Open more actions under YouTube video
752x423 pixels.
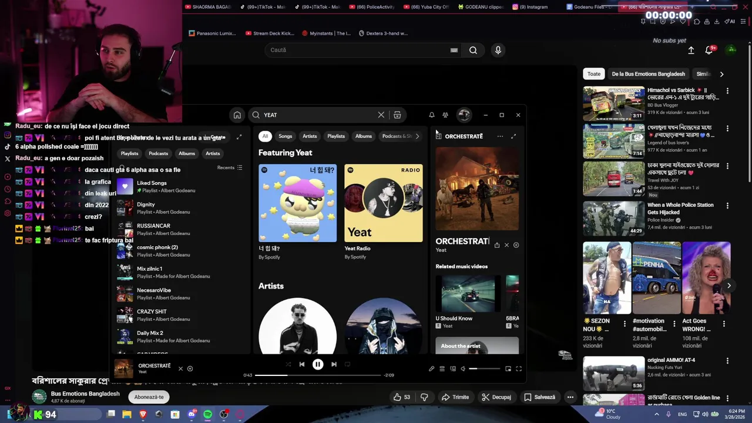pos(570,397)
